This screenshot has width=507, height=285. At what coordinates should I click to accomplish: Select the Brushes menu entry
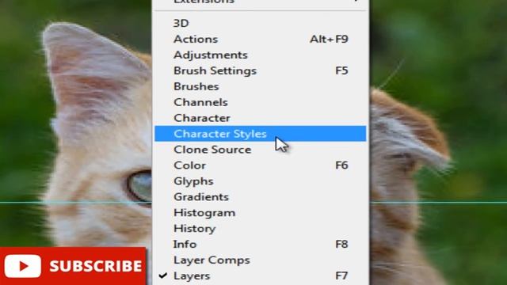[261, 86]
